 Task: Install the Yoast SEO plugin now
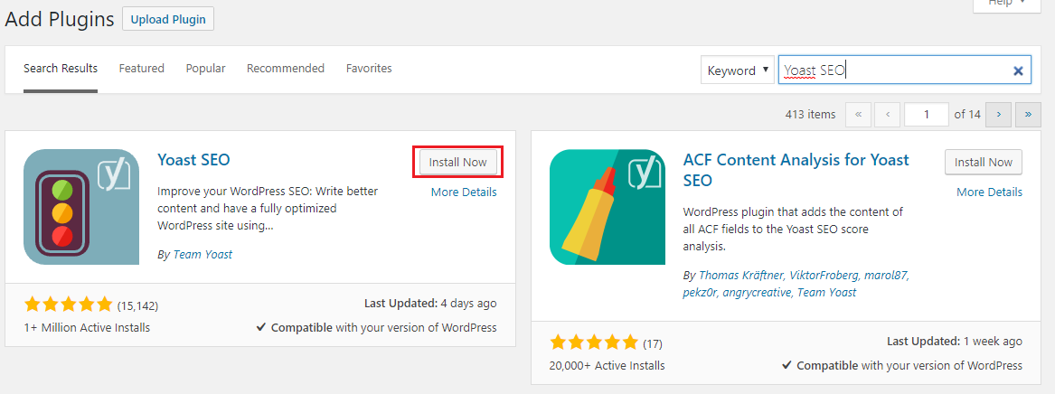tap(458, 162)
